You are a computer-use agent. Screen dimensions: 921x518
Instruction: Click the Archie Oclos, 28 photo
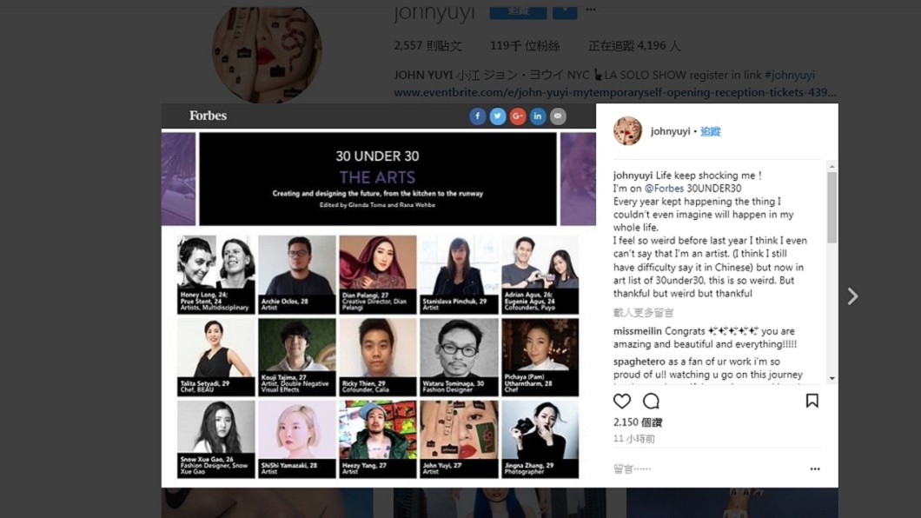296,275
